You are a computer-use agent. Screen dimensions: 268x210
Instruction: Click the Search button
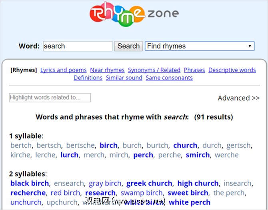click(128, 46)
